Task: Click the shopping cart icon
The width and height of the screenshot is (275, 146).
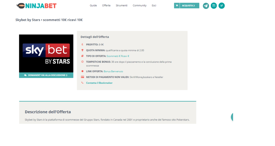Action: click(177, 6)
